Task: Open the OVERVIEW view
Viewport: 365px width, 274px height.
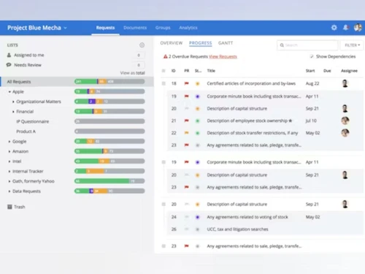Action: 172,43
